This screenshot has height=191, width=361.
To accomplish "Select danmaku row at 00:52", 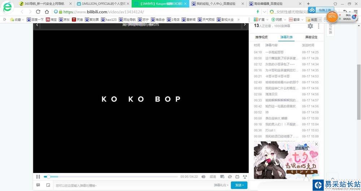I will [286, 112].
